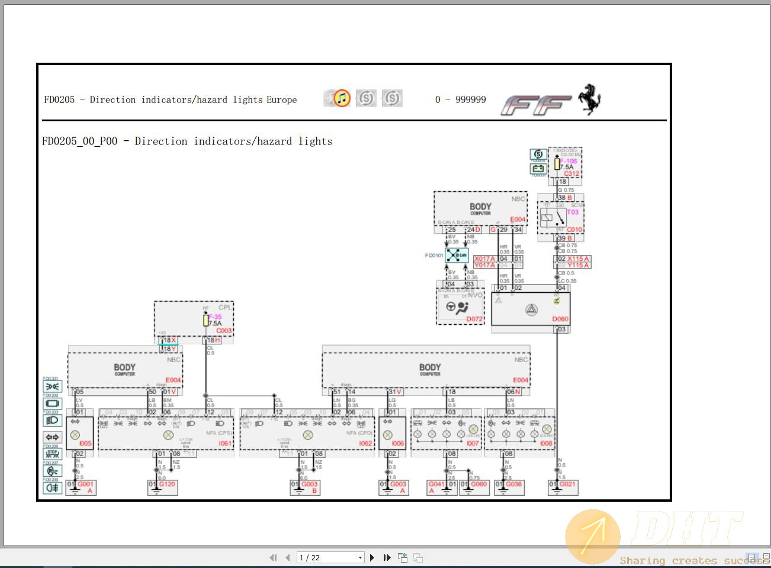Click the second grey S header icon
This screenshot has height=568, width=771.
[x=392, y=98]
